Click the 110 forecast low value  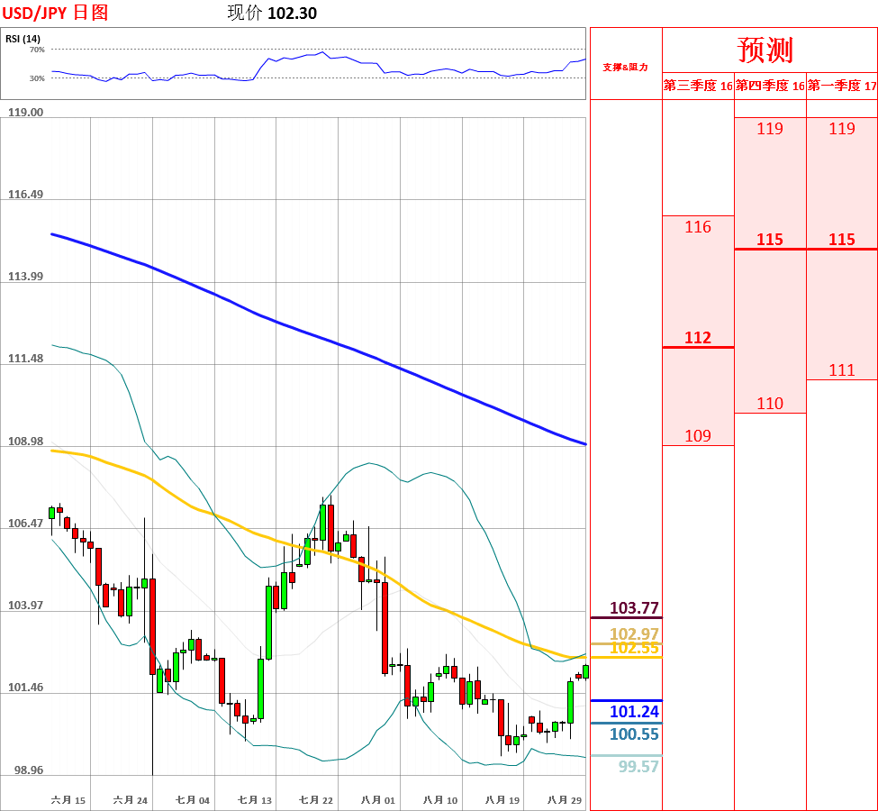point(770,404)
